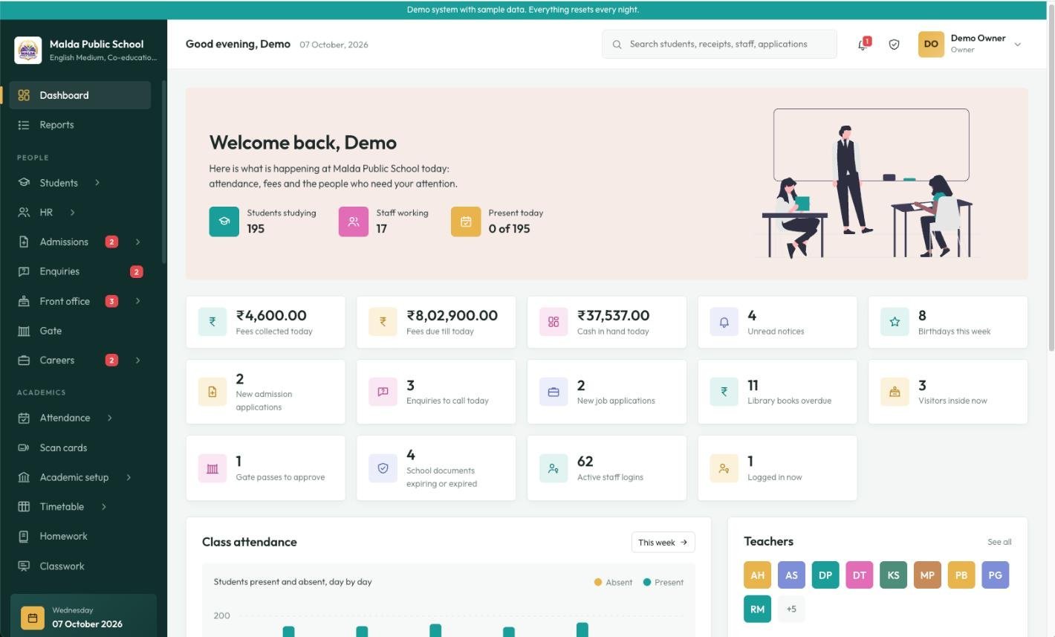
Task: Click the Students studying graduation cap icon
Action: click(224, 222)
